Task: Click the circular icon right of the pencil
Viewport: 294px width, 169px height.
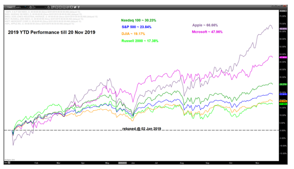Action: pyautogui.click(x=57, y=7)
